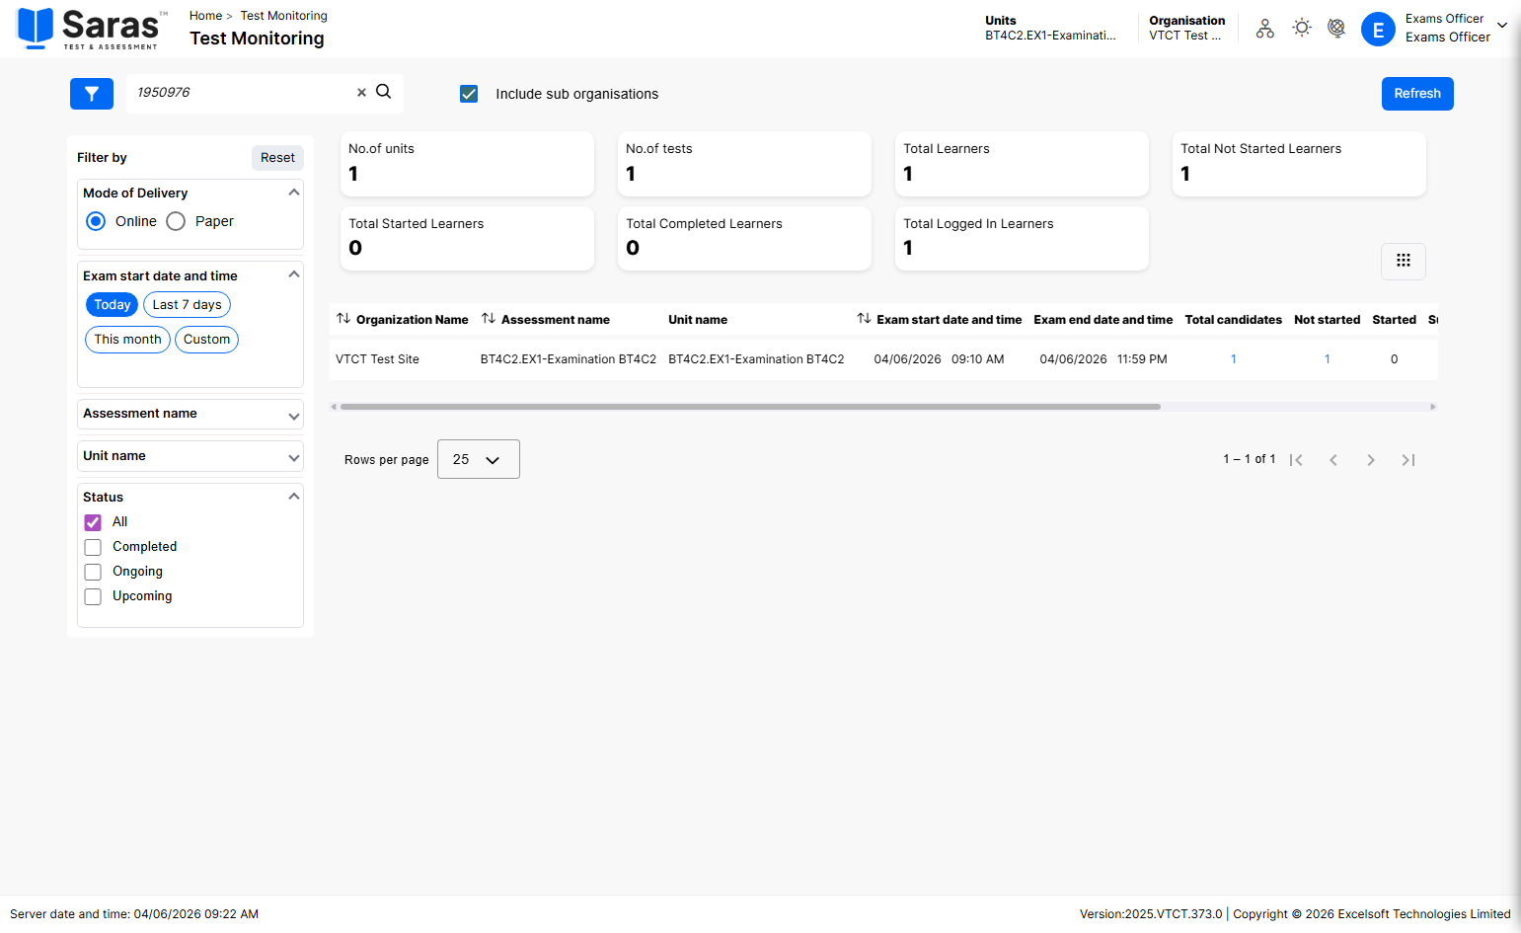
Task: Select the Last 7 days filter
Action: click(x=187, y=305)
